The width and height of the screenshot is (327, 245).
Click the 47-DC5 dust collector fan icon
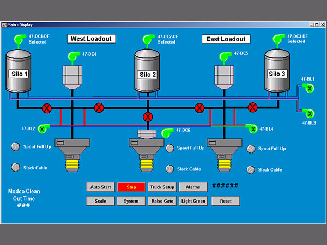[x=225, y=56]
